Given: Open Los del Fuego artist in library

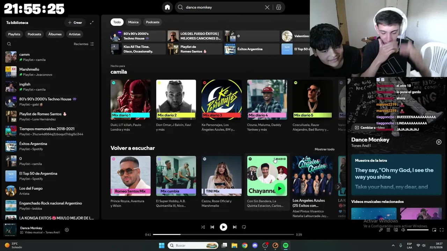Looking at the screenshot, I should click(51, 191).
